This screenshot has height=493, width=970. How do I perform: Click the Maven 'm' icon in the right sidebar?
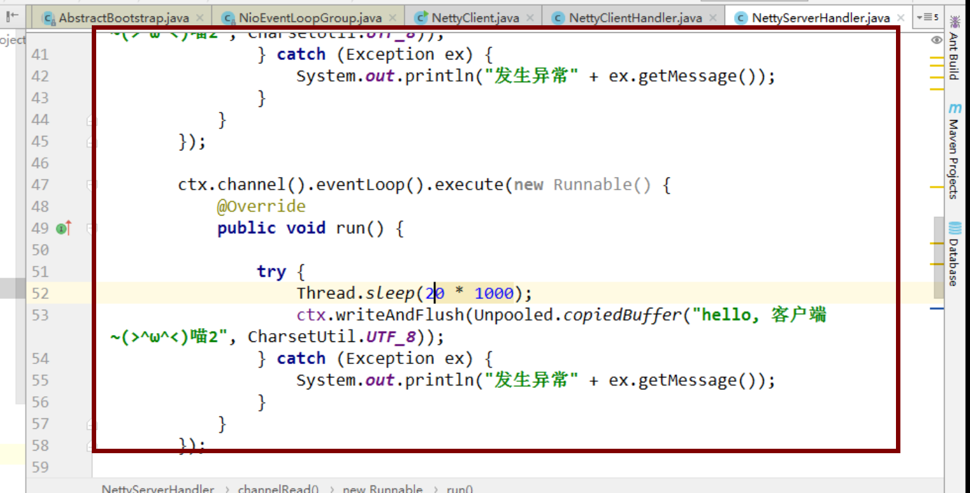click(955, 109)
